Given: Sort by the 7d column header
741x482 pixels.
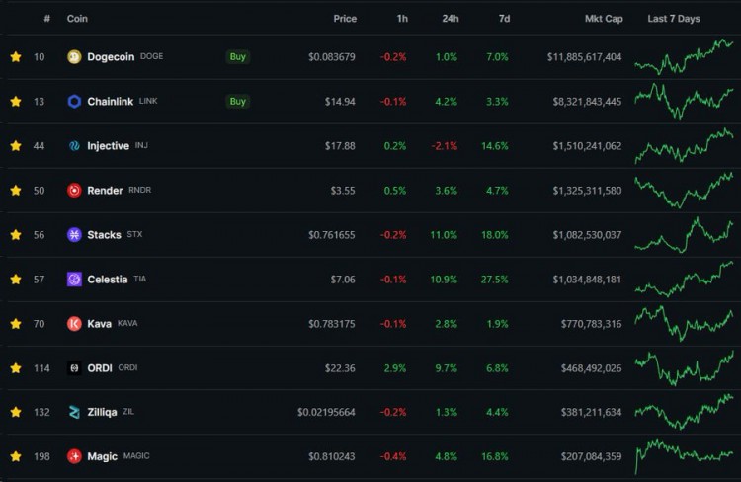Looking at the screenshot, I should point(504,19).
